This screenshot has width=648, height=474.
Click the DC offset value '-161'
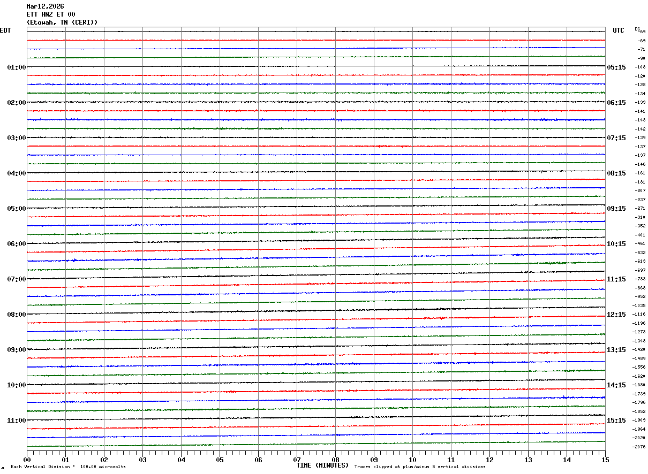(640, 173)
